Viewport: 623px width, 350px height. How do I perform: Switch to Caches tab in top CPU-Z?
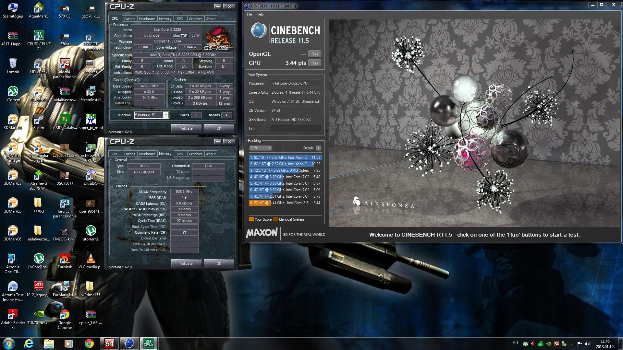point(129,19)
